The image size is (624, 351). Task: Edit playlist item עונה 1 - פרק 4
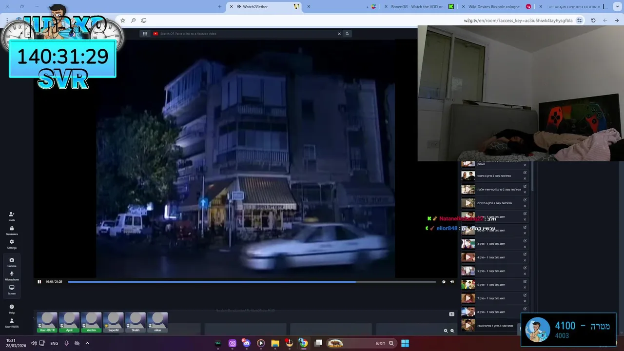point(525,254)
